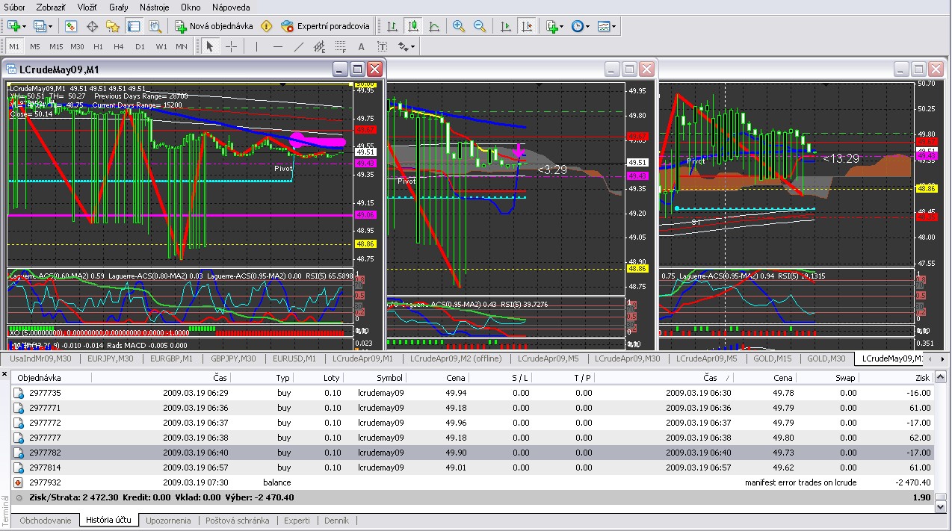Expand the indicators list dropdown
The width and height of the screenshot is (952, 531).
554,26
